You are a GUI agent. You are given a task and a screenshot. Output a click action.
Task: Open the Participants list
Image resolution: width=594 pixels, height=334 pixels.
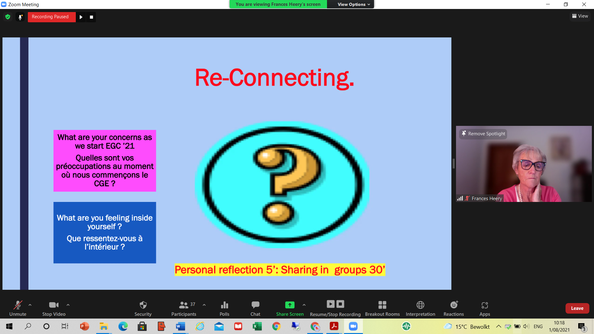pos(184,308)
